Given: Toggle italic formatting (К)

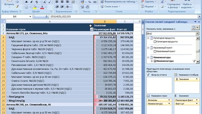Looking at the screenshot, I should (x=32, y=2).
